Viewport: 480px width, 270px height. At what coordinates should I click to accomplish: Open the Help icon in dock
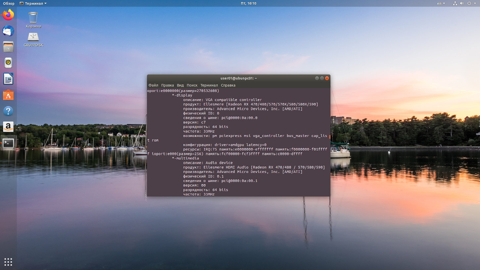click(x=8, y=111)
